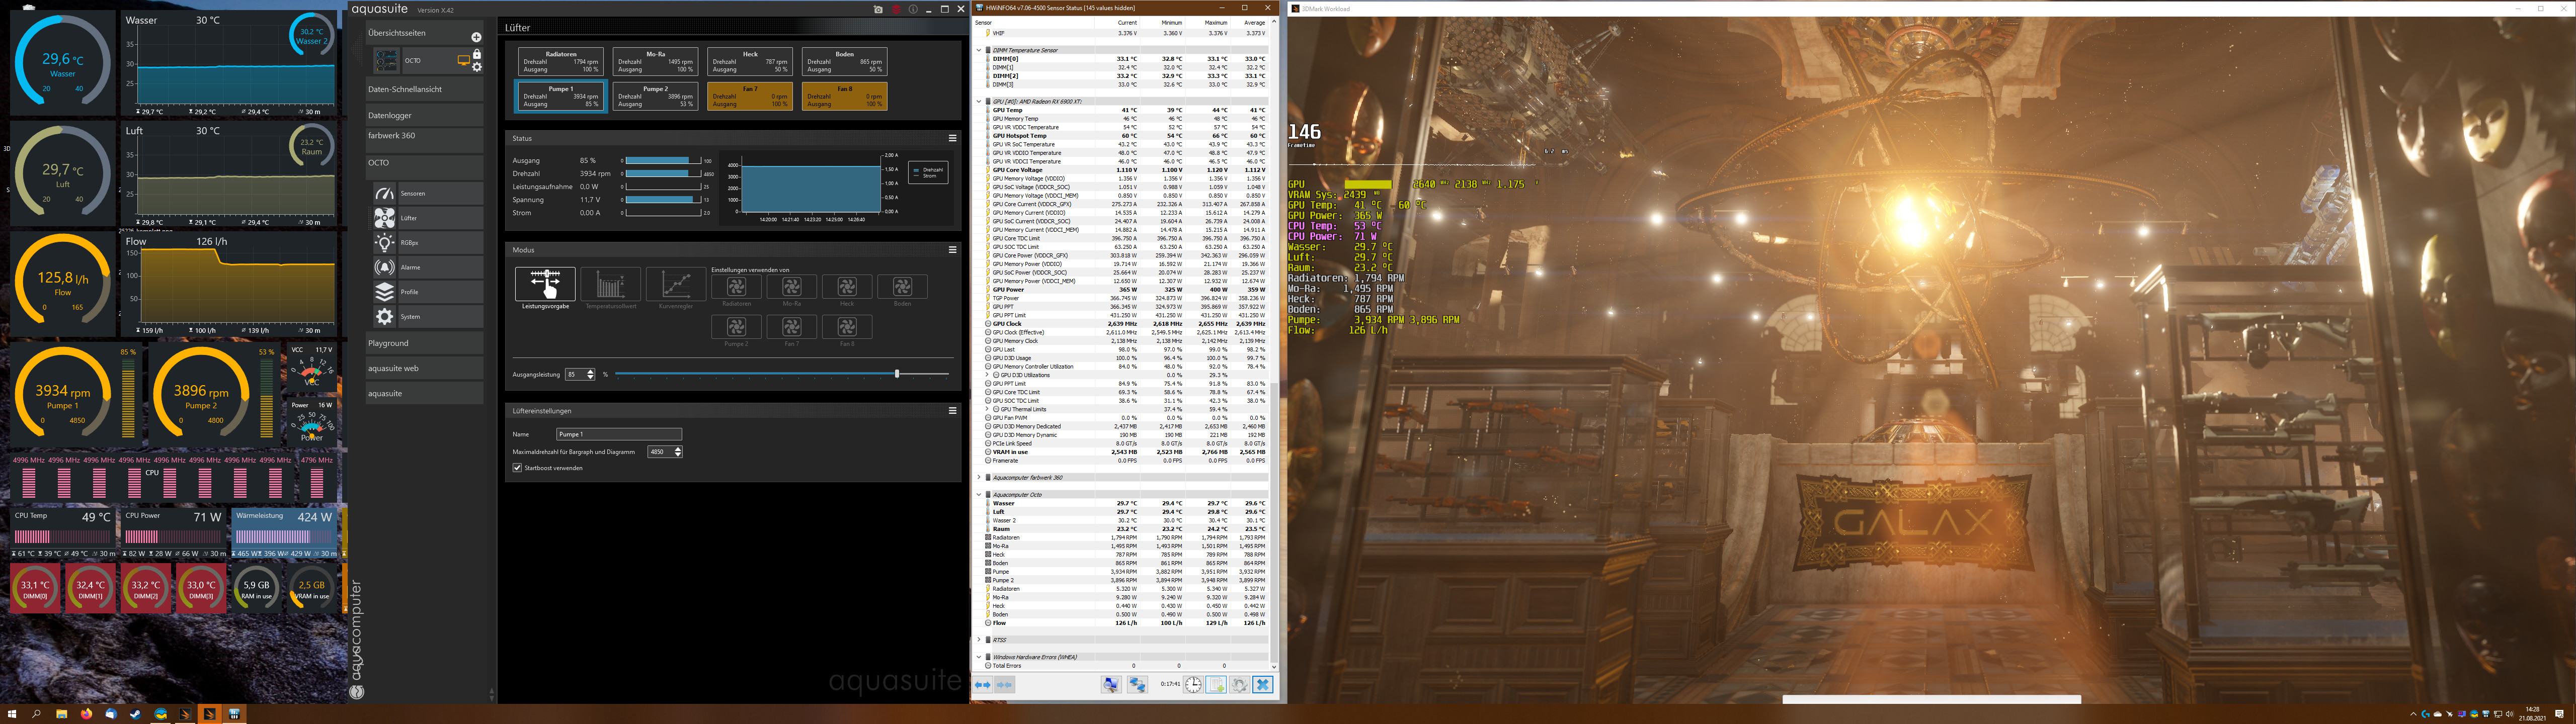Click HWiNFO expand columns arrows icon
Image resolution: width=2576 pixels, height=724 pixels.
tap(982, 685)
